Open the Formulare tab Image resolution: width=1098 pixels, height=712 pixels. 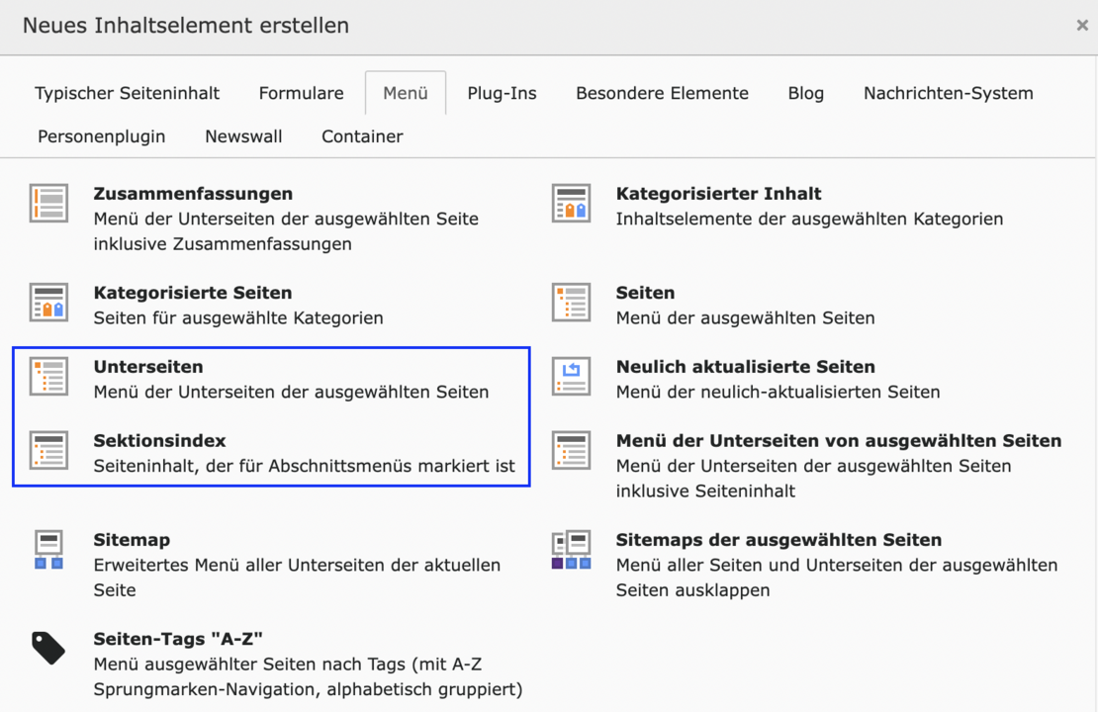[302, 93]
